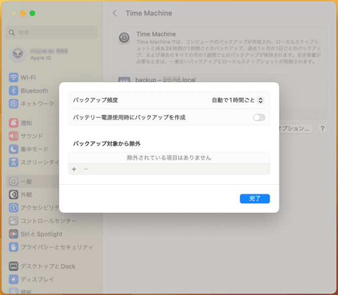Screen dimensions: 338x295
Task: Open 通知 bell icon in sidebar
Action: tap(14, 123)
